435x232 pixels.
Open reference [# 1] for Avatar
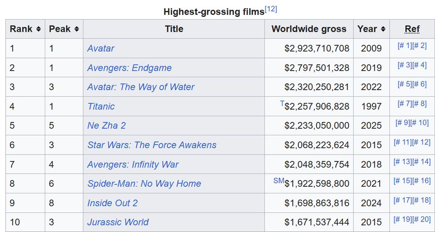405,46
